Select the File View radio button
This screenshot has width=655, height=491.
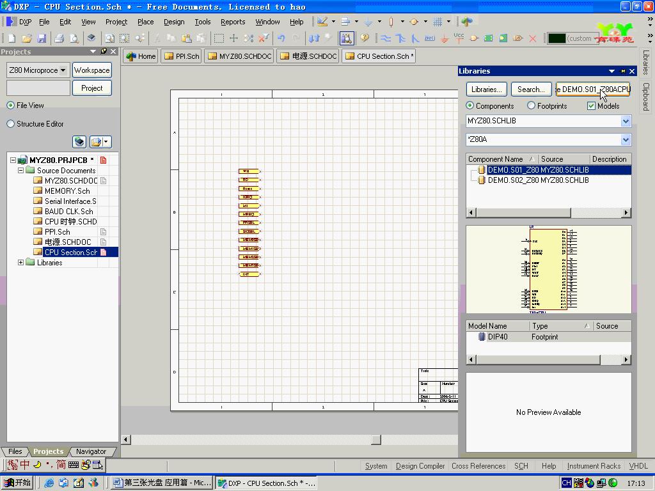click(x=10, y=105)
